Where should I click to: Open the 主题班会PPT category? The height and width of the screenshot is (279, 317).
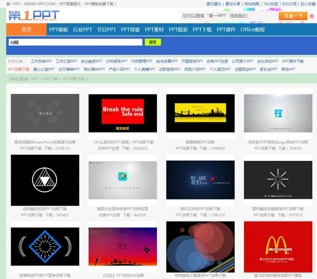point(245,69)
